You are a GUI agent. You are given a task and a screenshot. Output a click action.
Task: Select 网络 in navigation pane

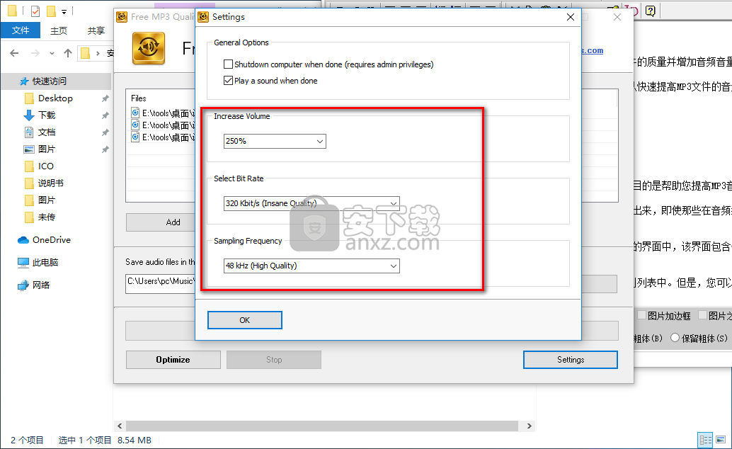click(41, 285)
